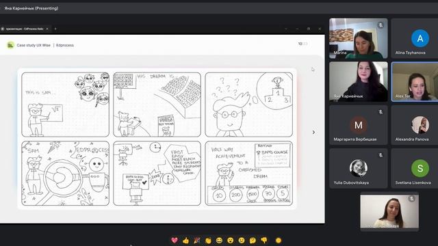The width and height of the screenshot is (438, 246).
Task: Click the muted mic icon on Yulia Dubovitskaya's tile
Action: click(381, 155)
